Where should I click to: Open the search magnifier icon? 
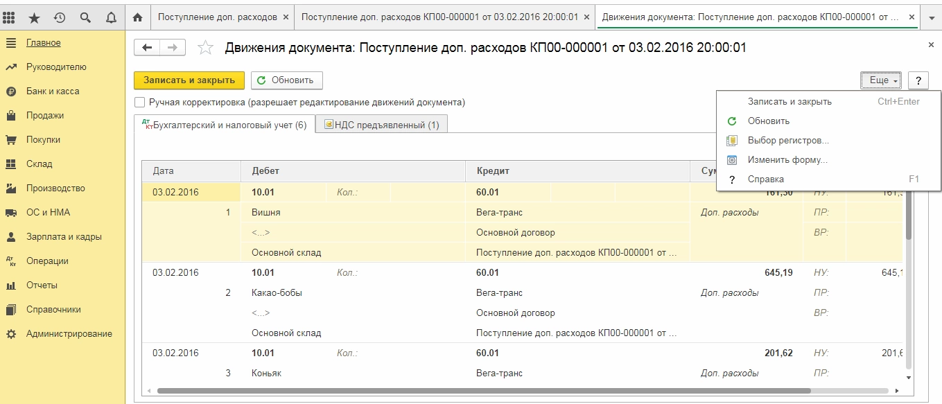[85, 18]
